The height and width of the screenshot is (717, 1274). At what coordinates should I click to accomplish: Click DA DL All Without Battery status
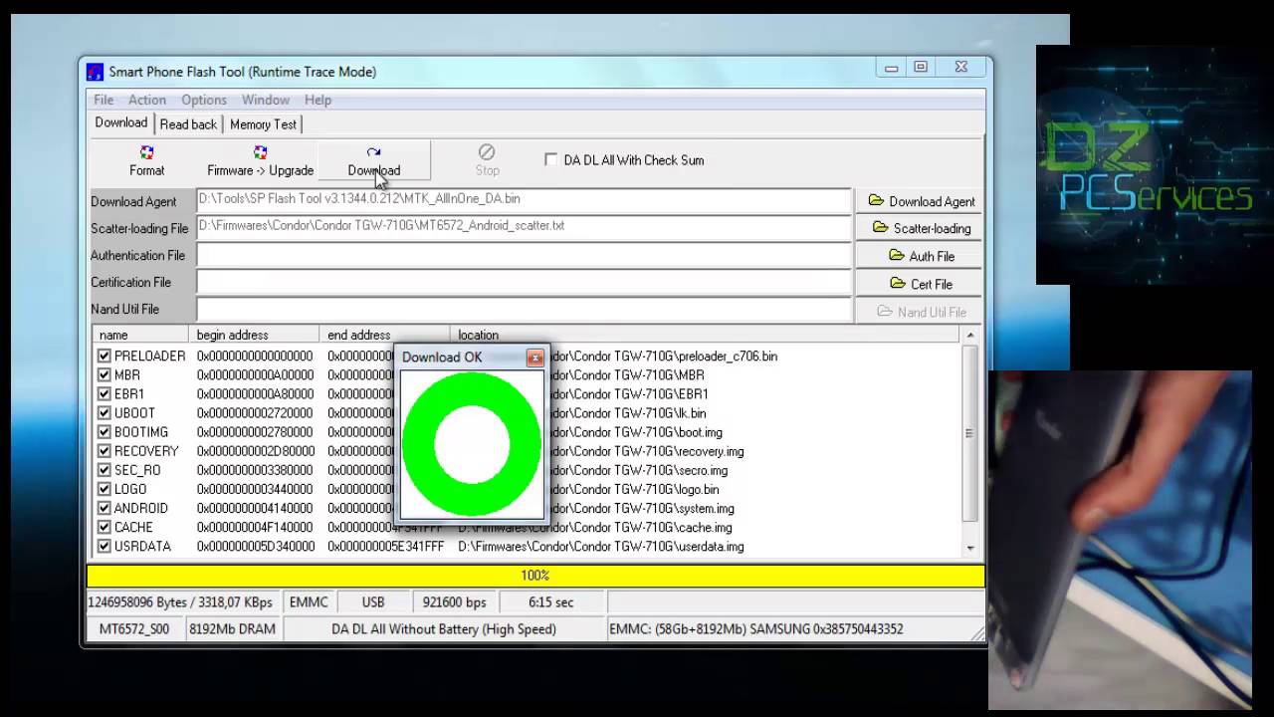pyautogui.click(x=444, y=629)
